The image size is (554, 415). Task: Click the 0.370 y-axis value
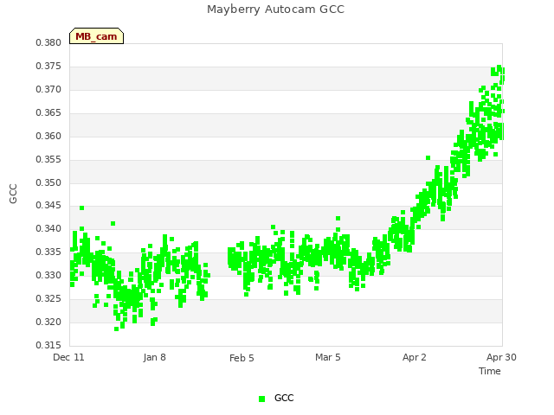48,90
